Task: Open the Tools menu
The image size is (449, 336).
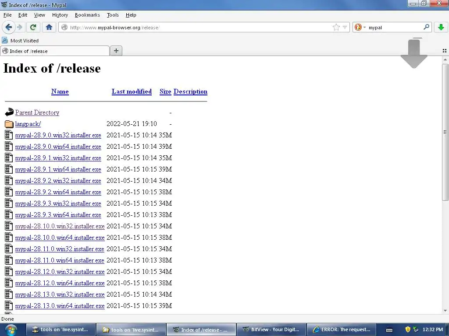Action: 113,15
